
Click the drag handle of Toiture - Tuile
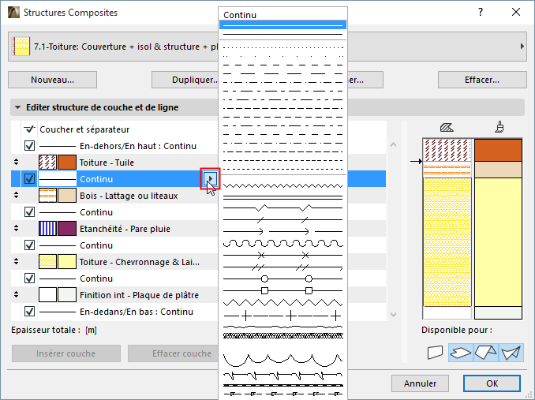pos(16,162)
